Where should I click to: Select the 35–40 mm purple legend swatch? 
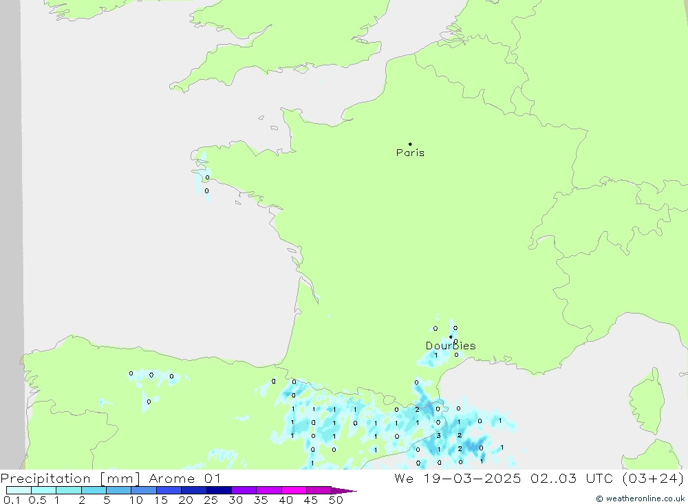tap(269, 490)
